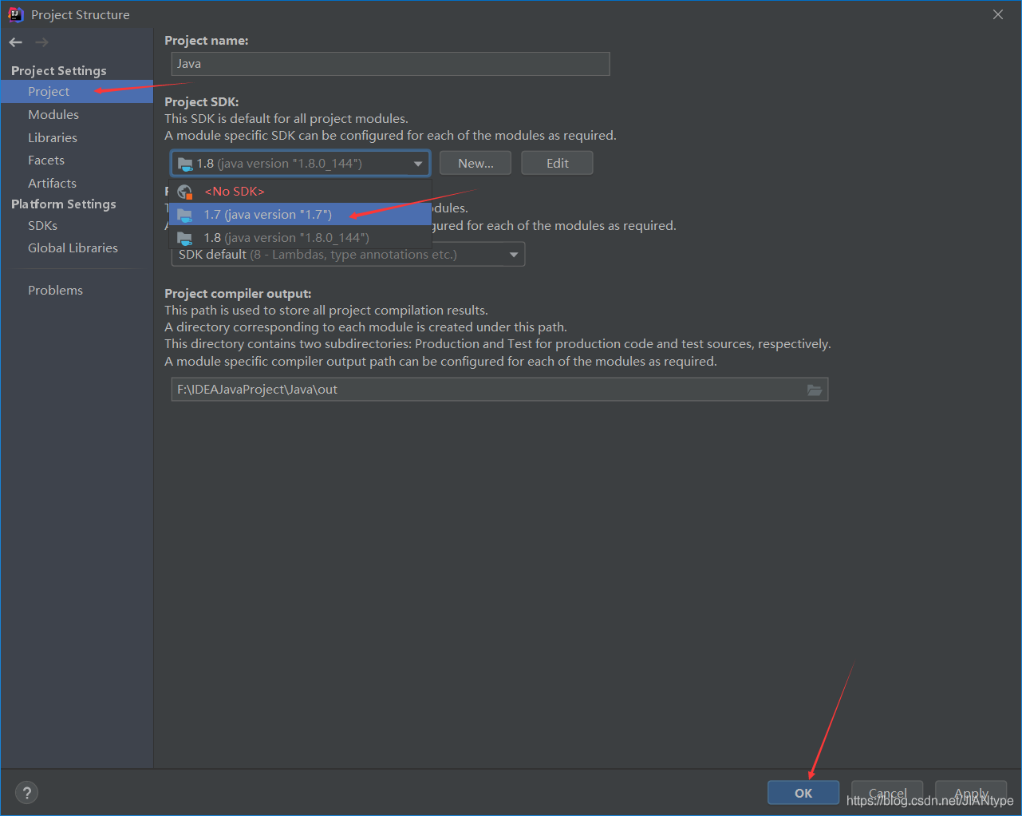This screenshot has height=816, width=1022.
Task: Focus the Project name field containing Java
Action: 391,64
